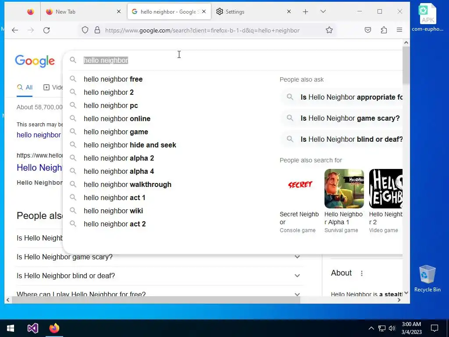Click the page horizontal scrollbar
The image size is (449, 337).
pos(156,300)
